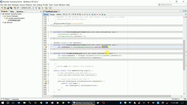This screenshot has height=105, width=187.
Task: Switch to Source view
Action: 46,14
